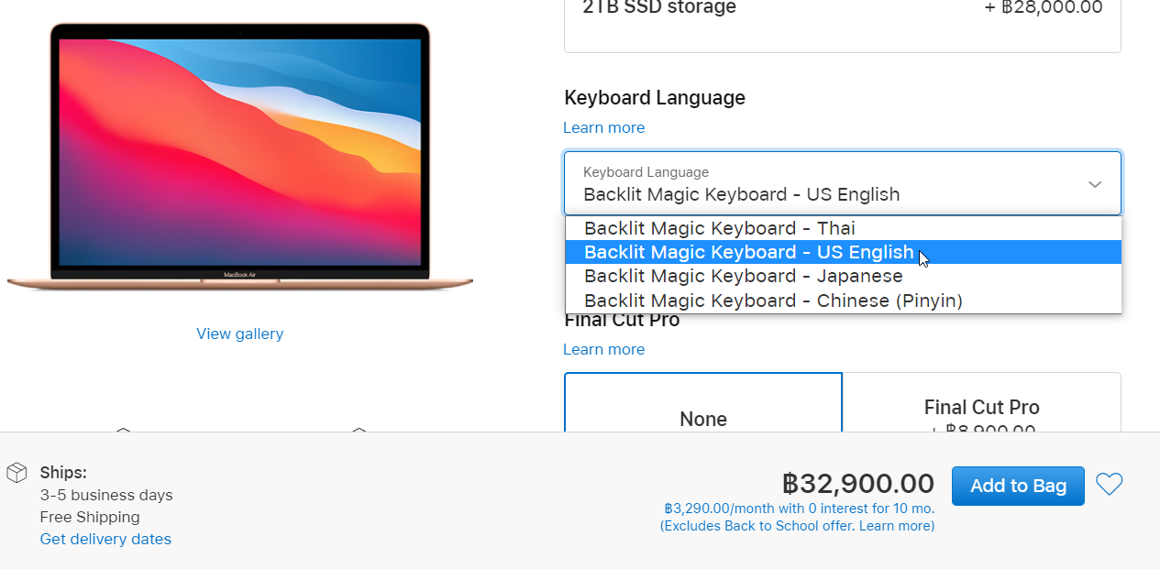Click Get delivery dates link
Screen dimensions: 1160x569
pos(105,539)
